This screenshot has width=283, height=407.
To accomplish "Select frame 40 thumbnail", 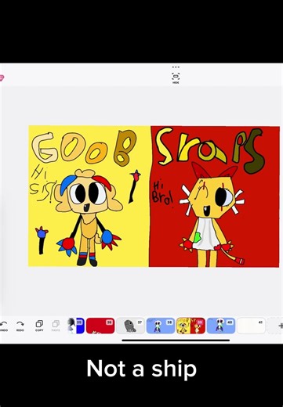I will (x=221, y=326).
